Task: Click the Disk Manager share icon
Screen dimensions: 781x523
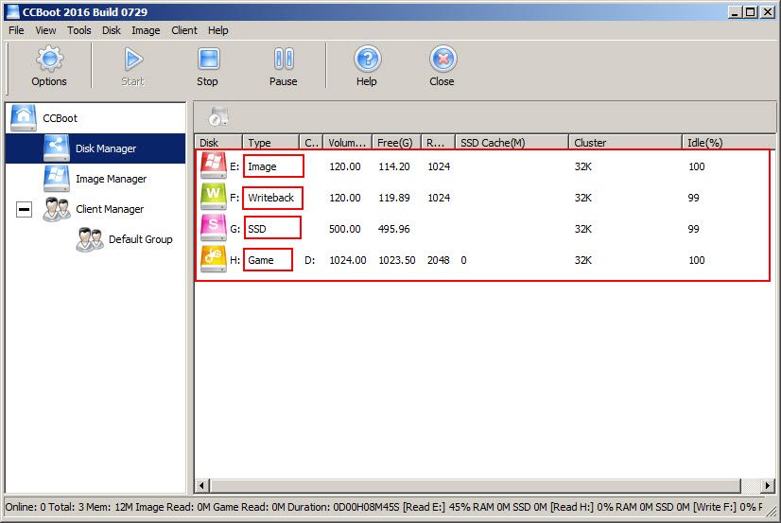Action: click(x=57, y=148)
